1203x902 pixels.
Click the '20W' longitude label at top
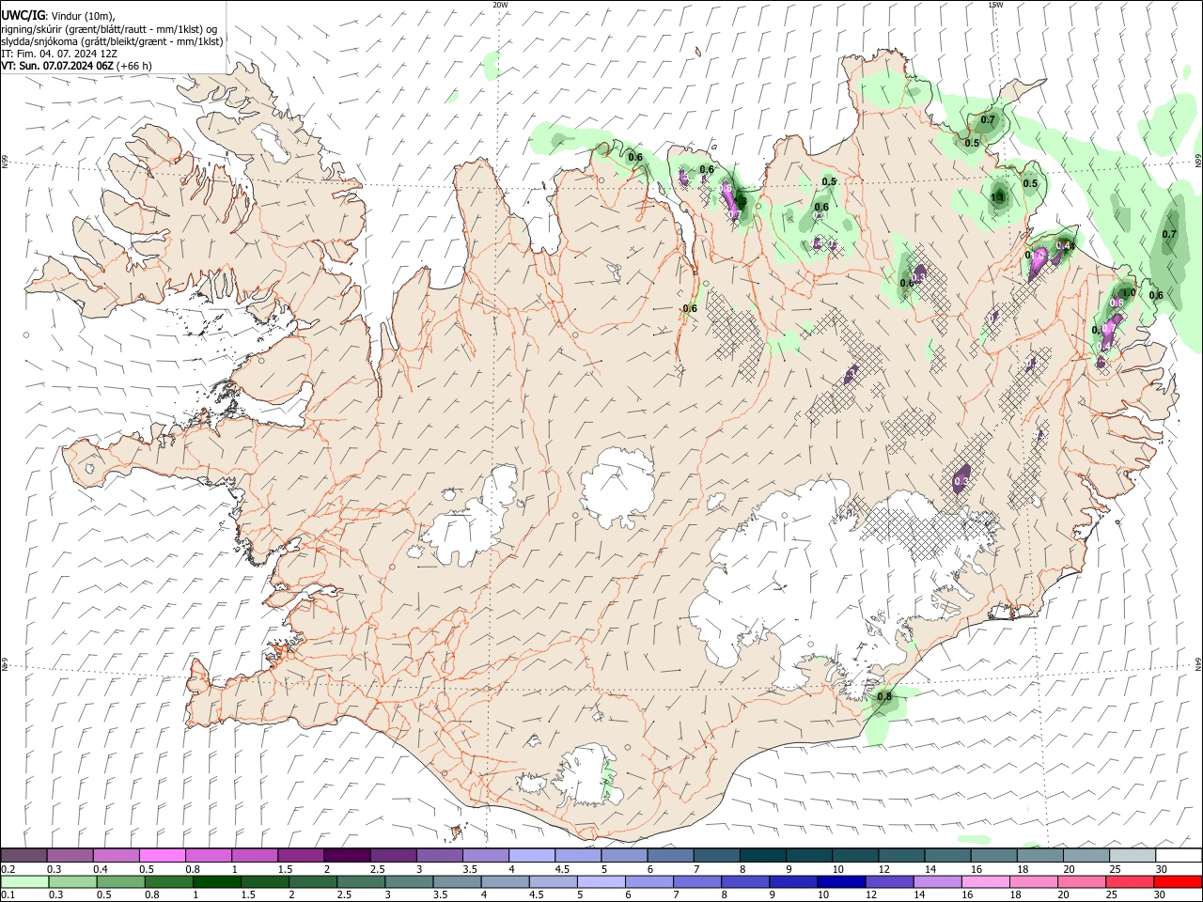click(x=500, y=5)
